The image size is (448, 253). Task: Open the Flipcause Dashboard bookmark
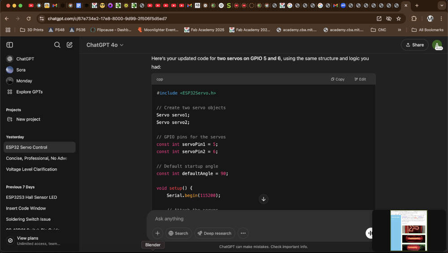coord(111,30)
